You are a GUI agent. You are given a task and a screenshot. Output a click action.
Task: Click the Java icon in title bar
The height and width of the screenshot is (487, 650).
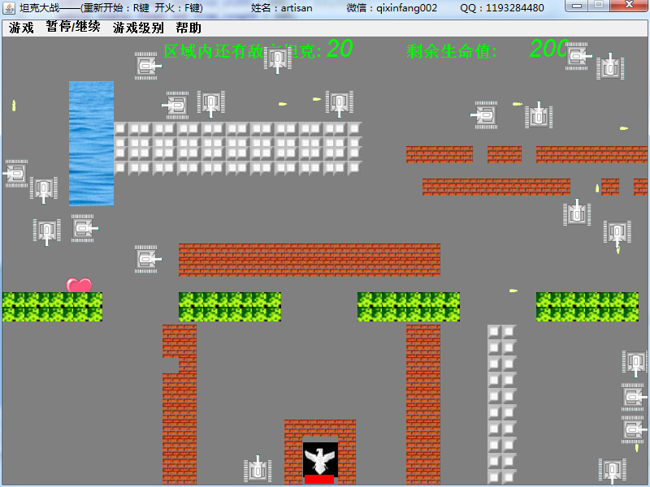click(x=9, y=8)
